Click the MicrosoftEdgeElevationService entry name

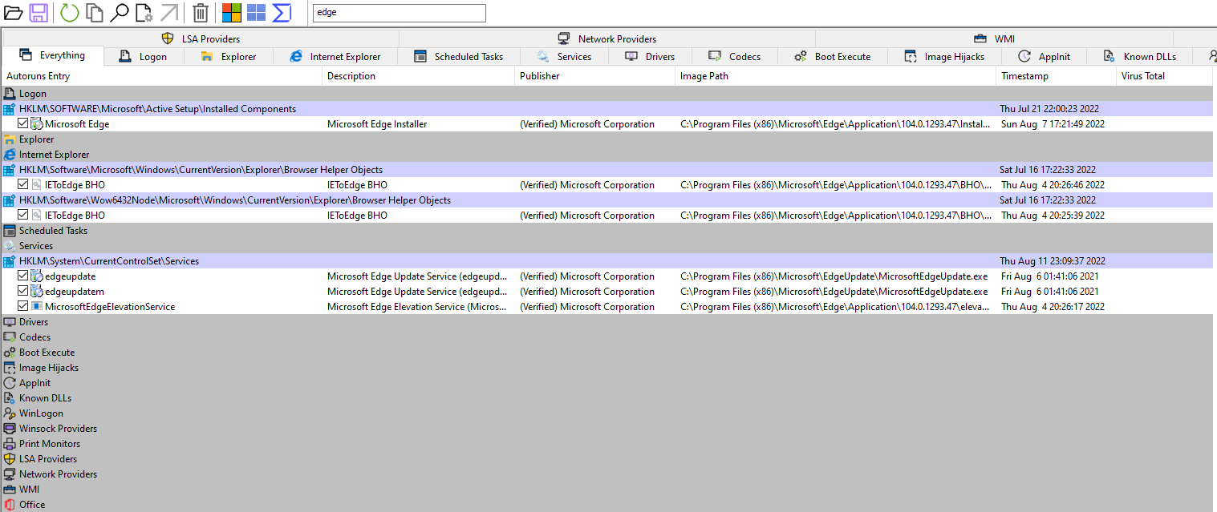(110, 307)
